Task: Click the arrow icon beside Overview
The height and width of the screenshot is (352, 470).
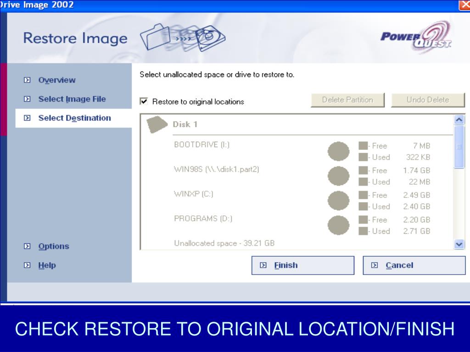Action: click(x=27, y=80)
